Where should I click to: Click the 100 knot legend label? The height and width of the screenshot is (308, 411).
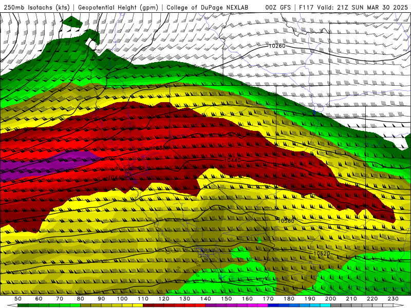coord(122,299)
